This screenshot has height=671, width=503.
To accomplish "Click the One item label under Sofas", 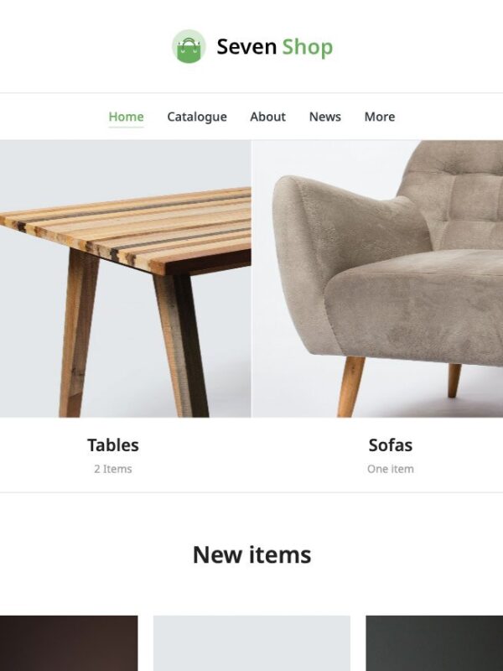I will pyautogui.click(x=390, y=469).
